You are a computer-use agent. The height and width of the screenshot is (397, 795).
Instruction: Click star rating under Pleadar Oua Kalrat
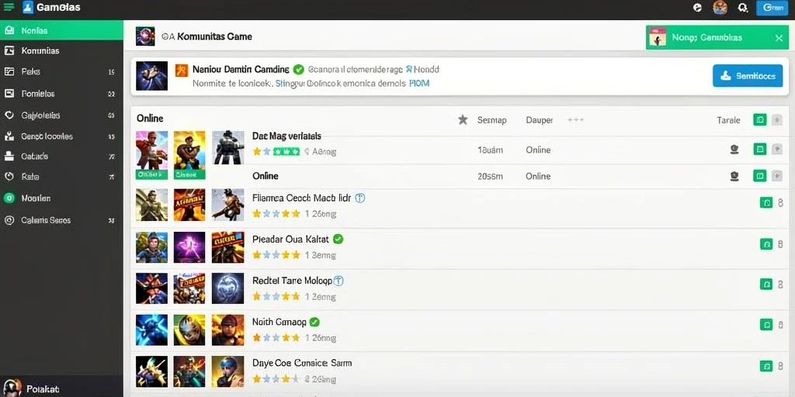[276, 254]
